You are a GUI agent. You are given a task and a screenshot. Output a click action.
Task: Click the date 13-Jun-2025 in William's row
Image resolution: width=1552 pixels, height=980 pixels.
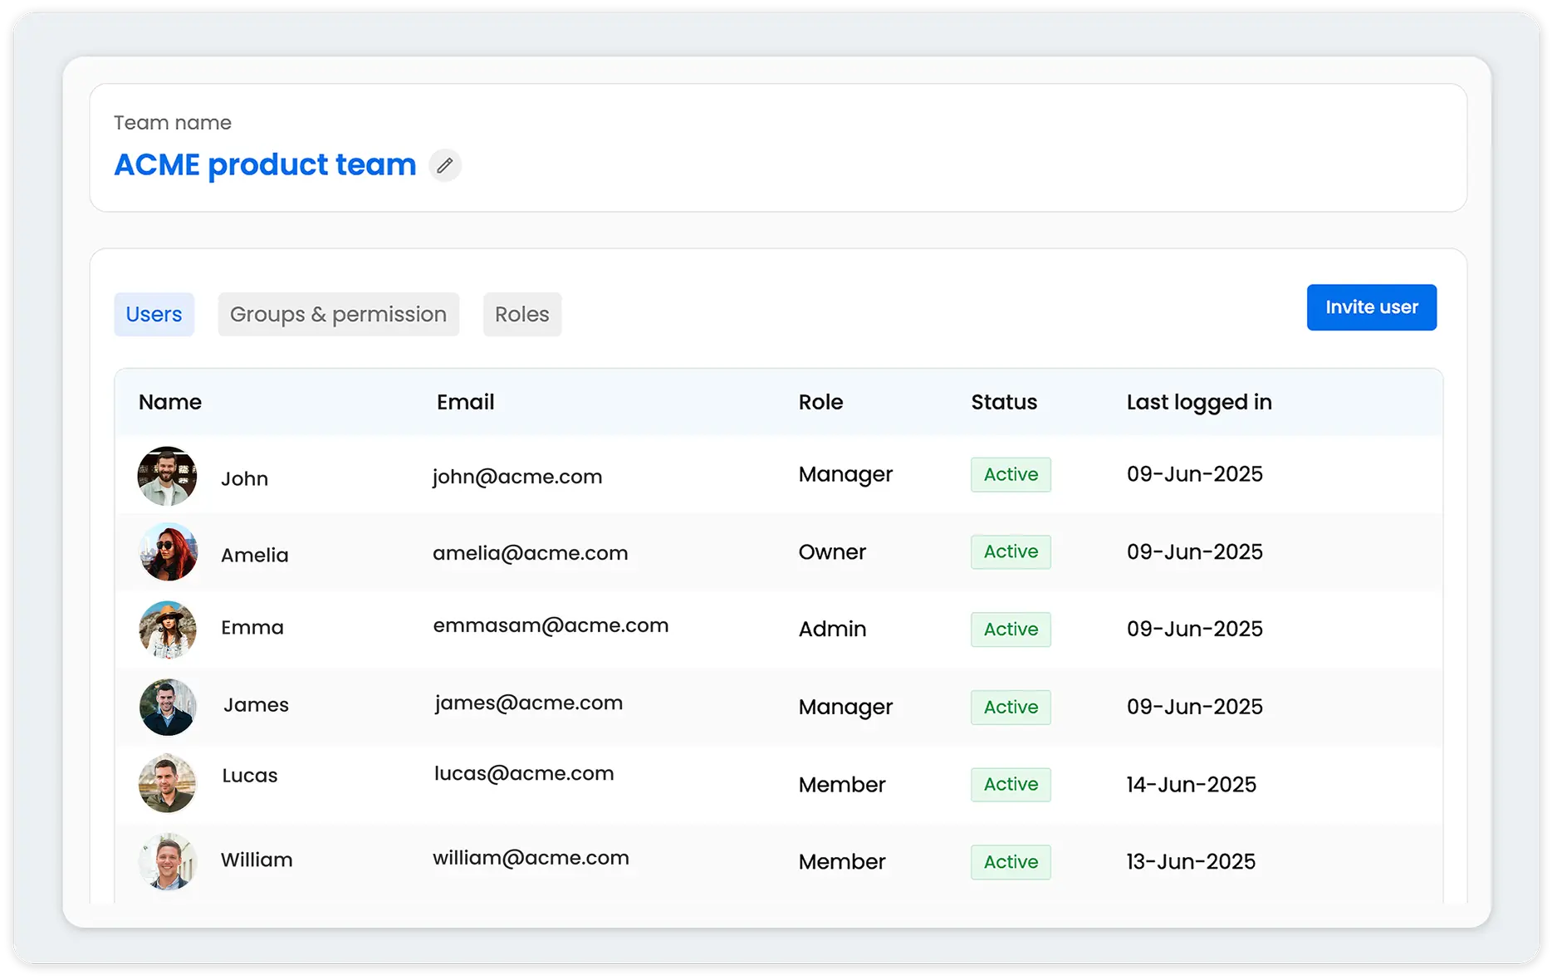pos(1192,861)
